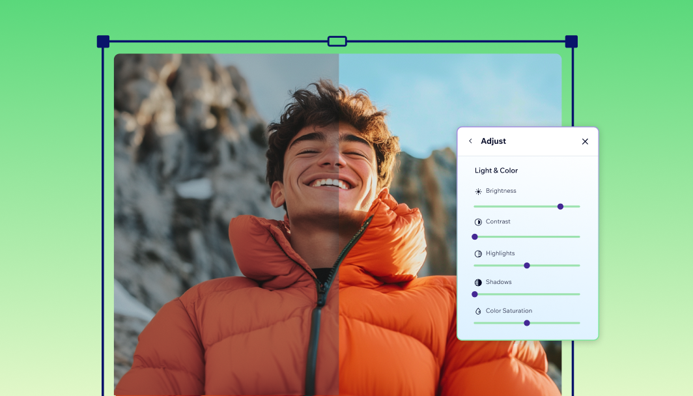Click the Contrast slider handle
693x396 pixels.
tap(474, 237)
